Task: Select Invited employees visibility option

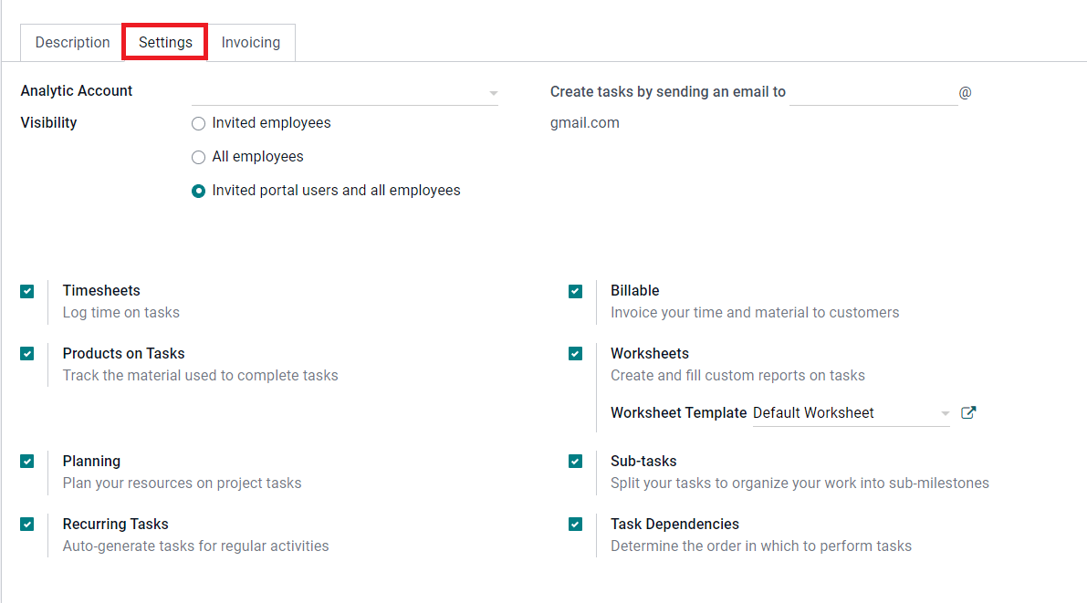Action: pyautogui.click(x=198, y=123)
